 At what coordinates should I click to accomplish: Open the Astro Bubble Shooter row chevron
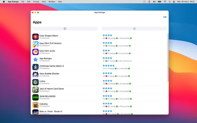click(167, 75)
